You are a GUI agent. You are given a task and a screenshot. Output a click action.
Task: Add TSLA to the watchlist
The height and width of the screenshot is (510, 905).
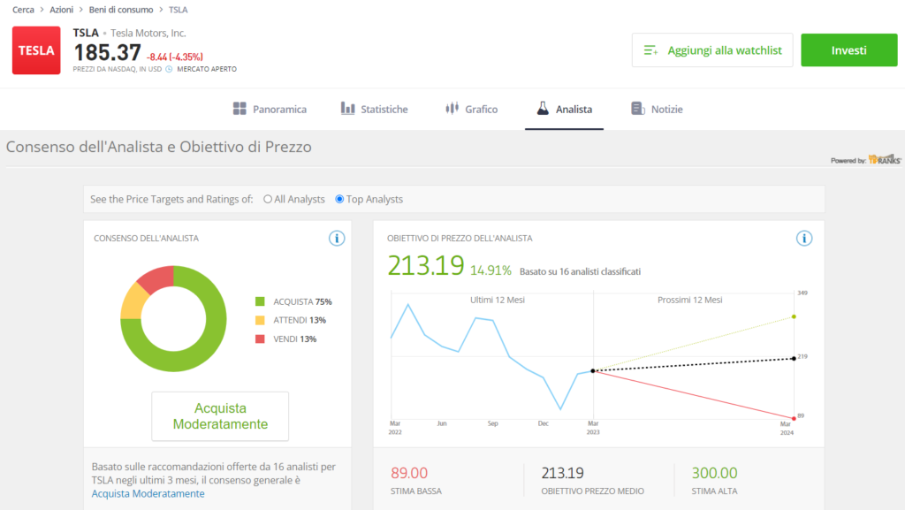click(x=712, y=50)
